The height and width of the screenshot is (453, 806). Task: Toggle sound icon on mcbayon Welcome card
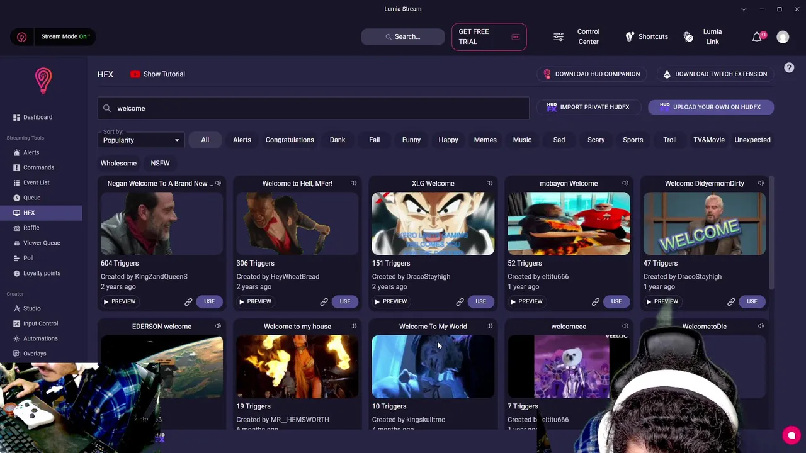click(625, 183)
